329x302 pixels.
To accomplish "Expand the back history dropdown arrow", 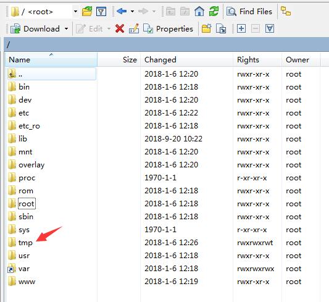I will pyautogui.click(x=132, y=11).
